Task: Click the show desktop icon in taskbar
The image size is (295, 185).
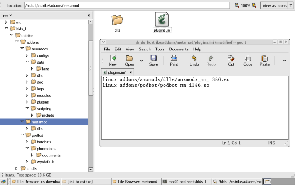Action: tap(3, 182)
